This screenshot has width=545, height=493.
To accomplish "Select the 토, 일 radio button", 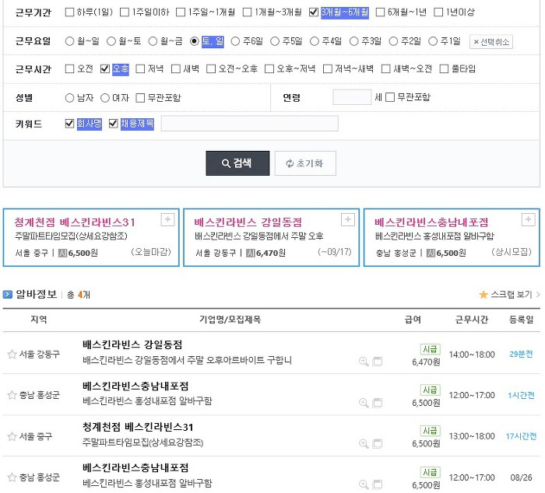I will click(195, 41).
